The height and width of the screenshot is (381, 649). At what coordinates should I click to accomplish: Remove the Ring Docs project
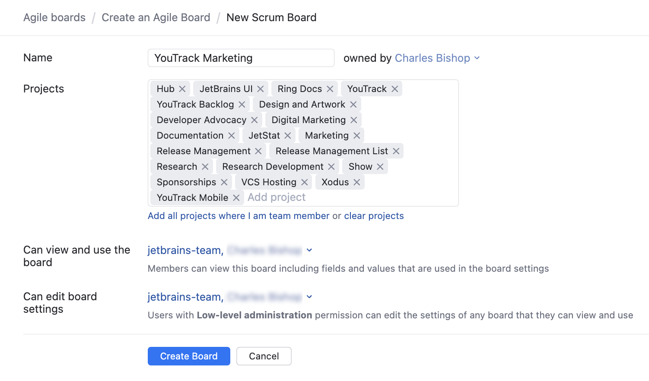(330, 89)
